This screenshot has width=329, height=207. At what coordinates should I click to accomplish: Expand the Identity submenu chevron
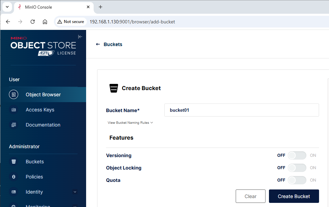[75, 192]
